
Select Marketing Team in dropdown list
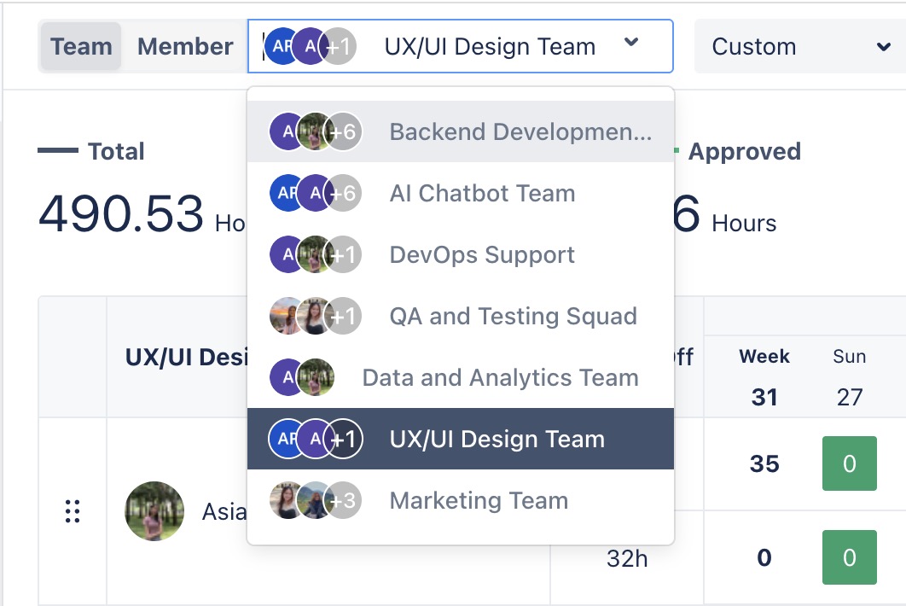(x=479, y=501)
